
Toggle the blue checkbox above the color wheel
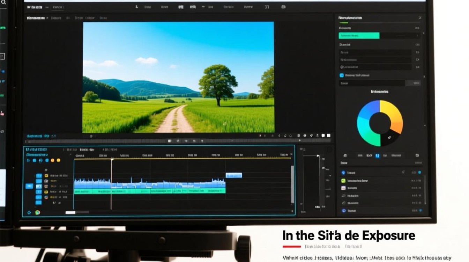(342, 75)
